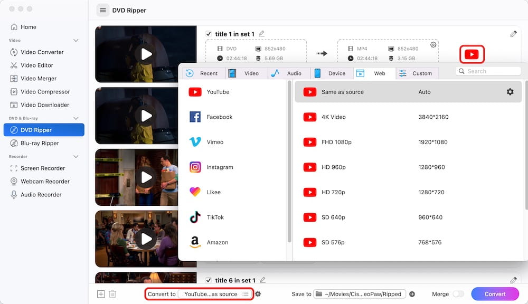Click the Convert button
This screenshot has height=304, width=528.
[x=495, y=294]
